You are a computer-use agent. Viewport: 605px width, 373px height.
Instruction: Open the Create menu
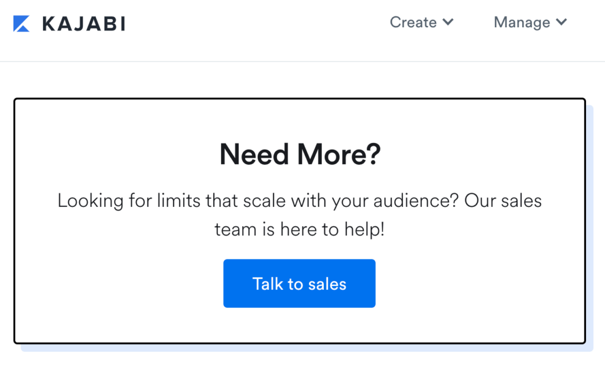pos(413,22)
